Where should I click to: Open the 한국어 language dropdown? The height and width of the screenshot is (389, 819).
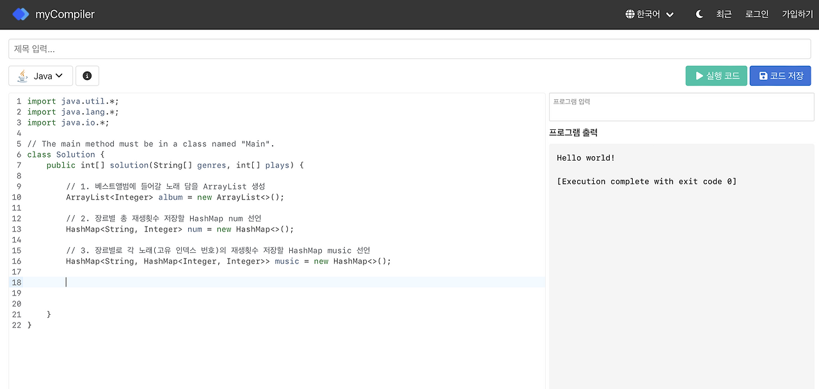[x=649, y=13]
